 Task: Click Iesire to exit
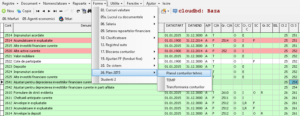click(x=166, y=3)
